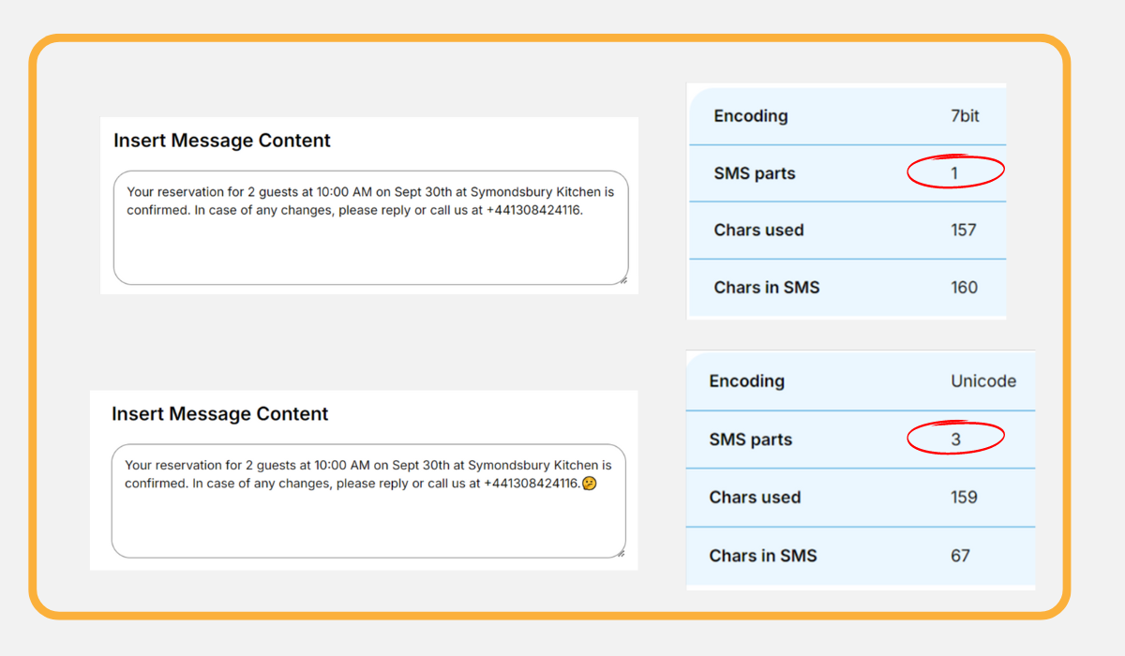The height and width of the screenshot is (656, 1125).
Task: Click the Chars in SMS value 160
Action: click(x=965, y=288)
